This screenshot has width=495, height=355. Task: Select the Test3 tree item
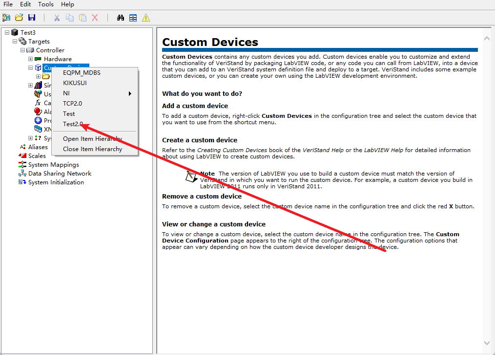[28, 33]
